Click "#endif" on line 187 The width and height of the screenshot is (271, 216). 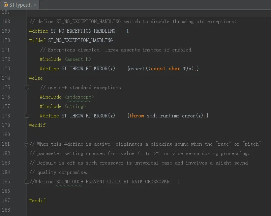(37, 201)
